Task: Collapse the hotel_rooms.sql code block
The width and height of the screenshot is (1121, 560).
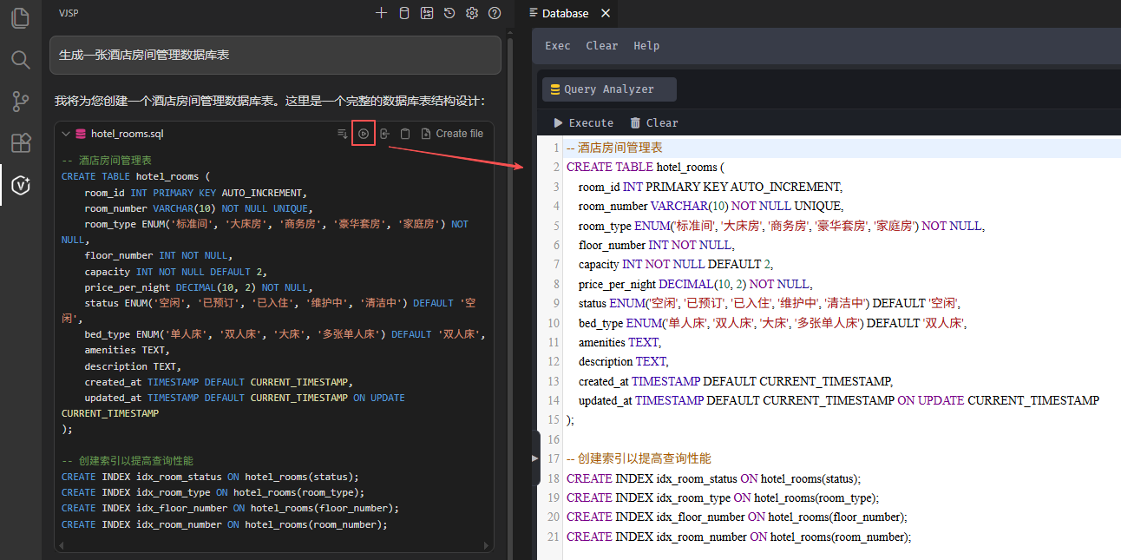Action: [66, 134]
